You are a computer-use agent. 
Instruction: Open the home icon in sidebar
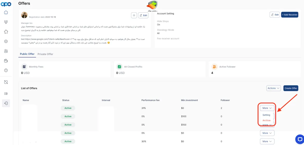pyautogui.click(x=6, y=12)
